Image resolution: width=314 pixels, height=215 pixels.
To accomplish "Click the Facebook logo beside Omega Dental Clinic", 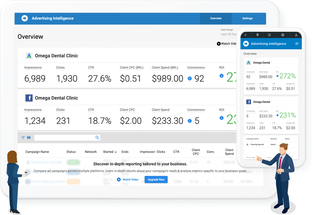I will (x=29, y=98).
